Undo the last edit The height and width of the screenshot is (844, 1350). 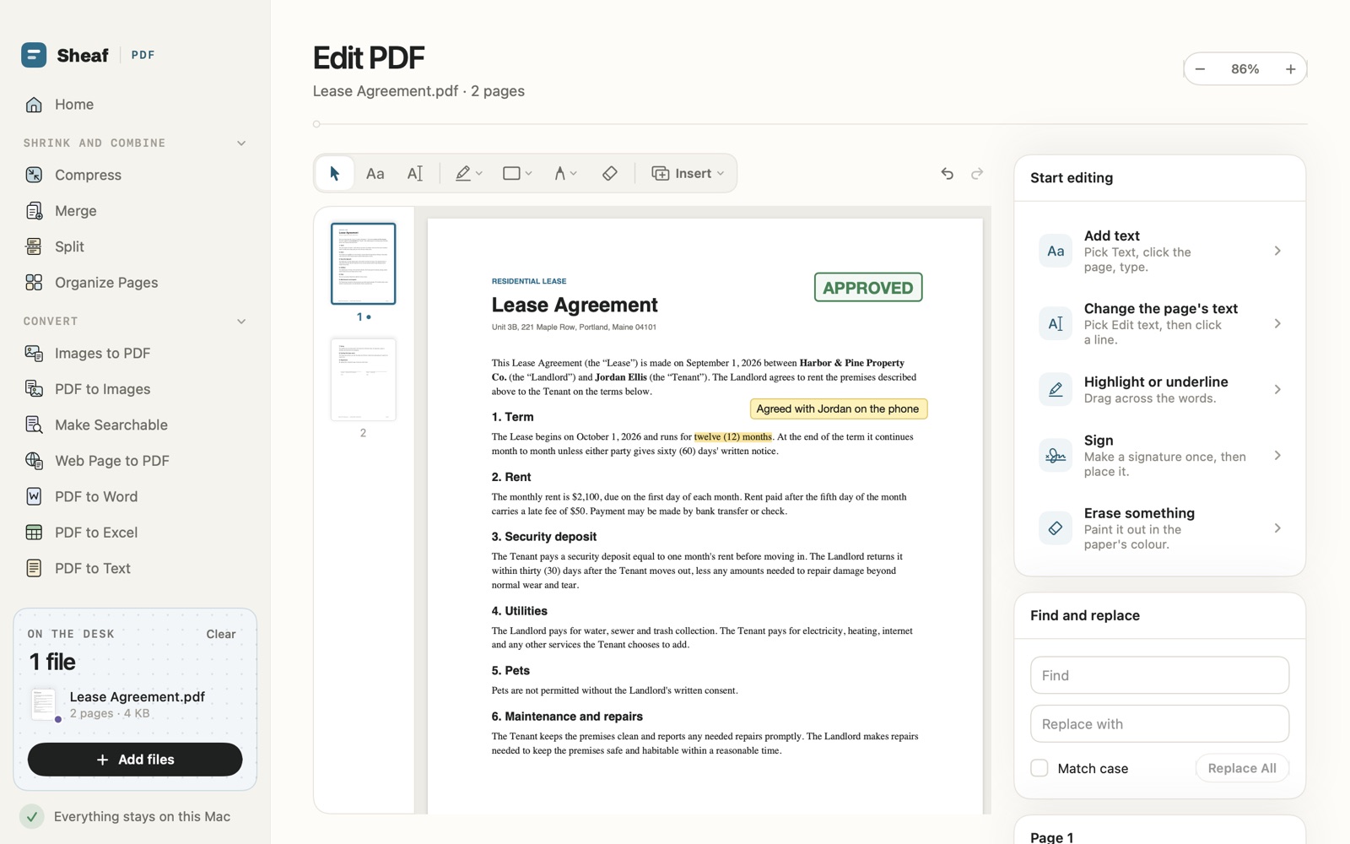click(948, 173)
